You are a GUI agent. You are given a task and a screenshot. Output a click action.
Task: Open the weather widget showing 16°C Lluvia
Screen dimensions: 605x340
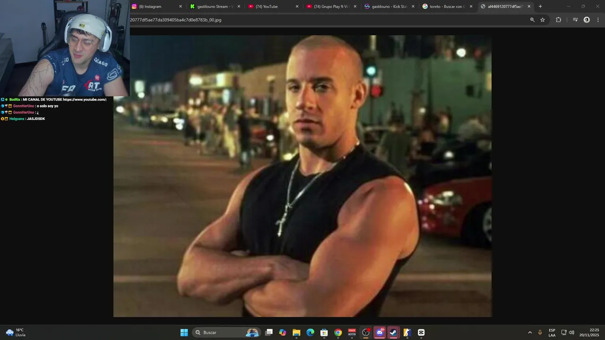coord(16,332)
